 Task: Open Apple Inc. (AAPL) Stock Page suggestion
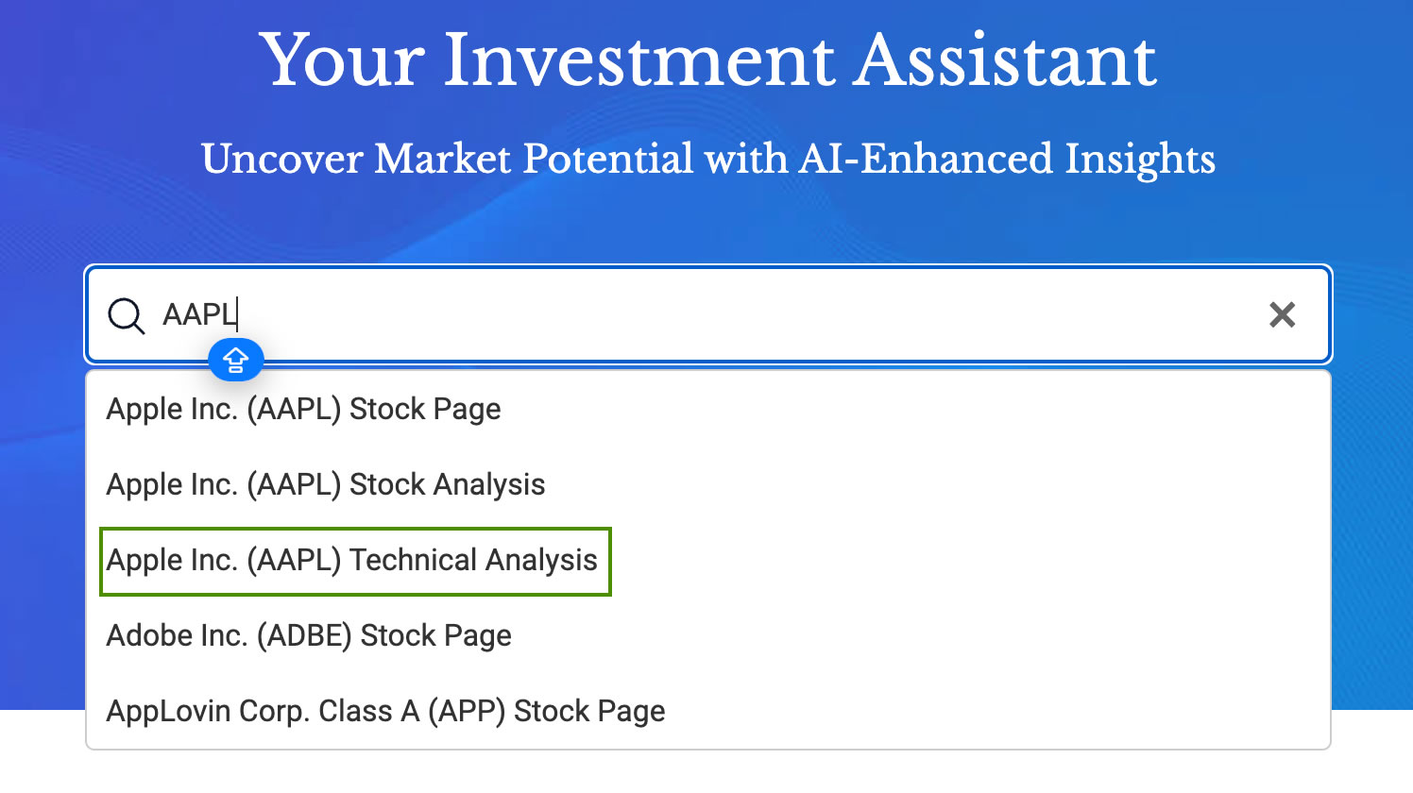(303, 410)
